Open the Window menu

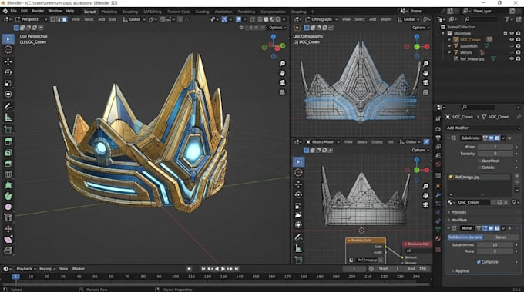point(55,11)
